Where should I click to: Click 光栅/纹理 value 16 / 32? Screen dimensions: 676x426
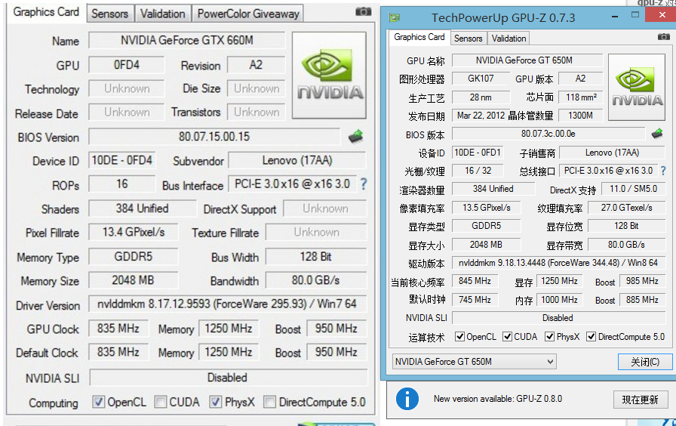(x=478, y=171)
